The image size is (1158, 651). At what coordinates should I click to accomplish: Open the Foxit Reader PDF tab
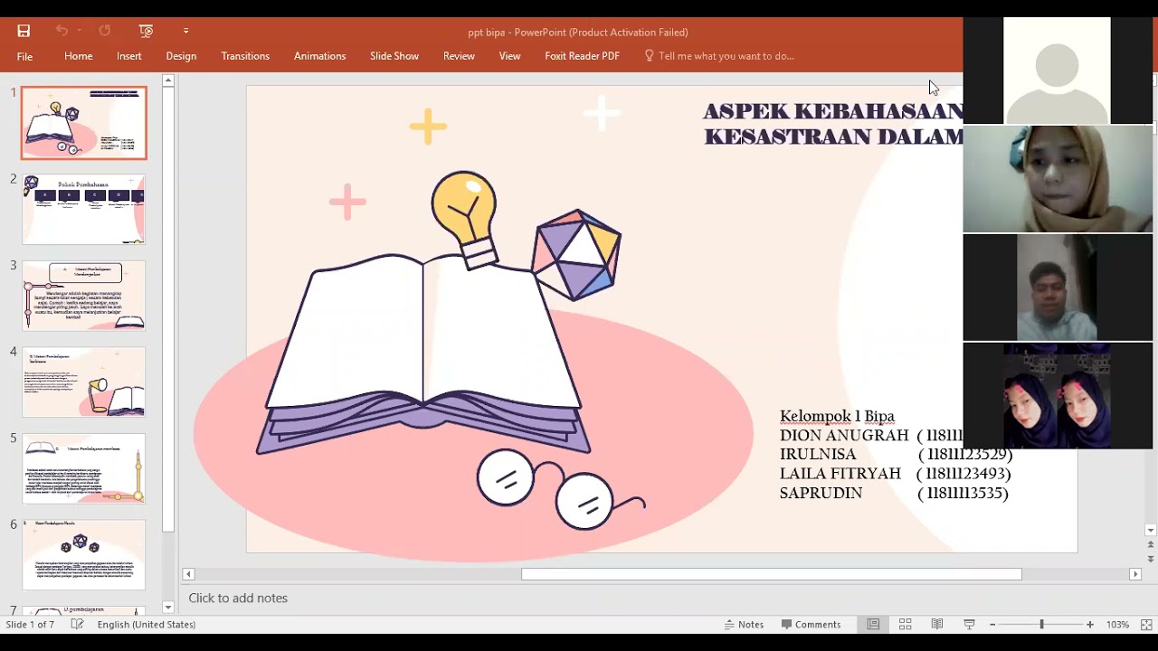click(x=582, y=56)
